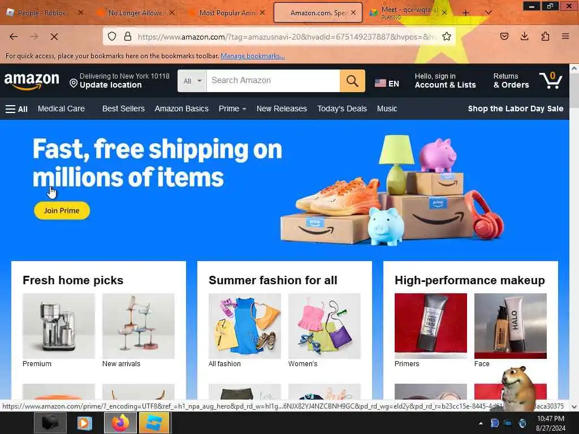This screenshot has width=579, height=434.
Task: Open the EN language selector
Action: tap(387, 84)
